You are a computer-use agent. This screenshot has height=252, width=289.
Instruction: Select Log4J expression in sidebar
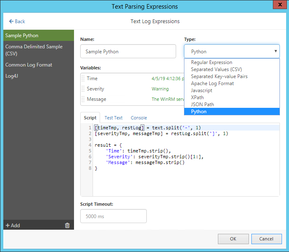pyautogui.click(x=38, y=76)
